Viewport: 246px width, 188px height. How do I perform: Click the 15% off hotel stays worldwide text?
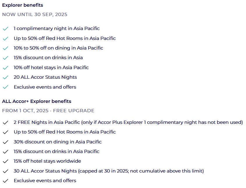[x=47, y=161]
